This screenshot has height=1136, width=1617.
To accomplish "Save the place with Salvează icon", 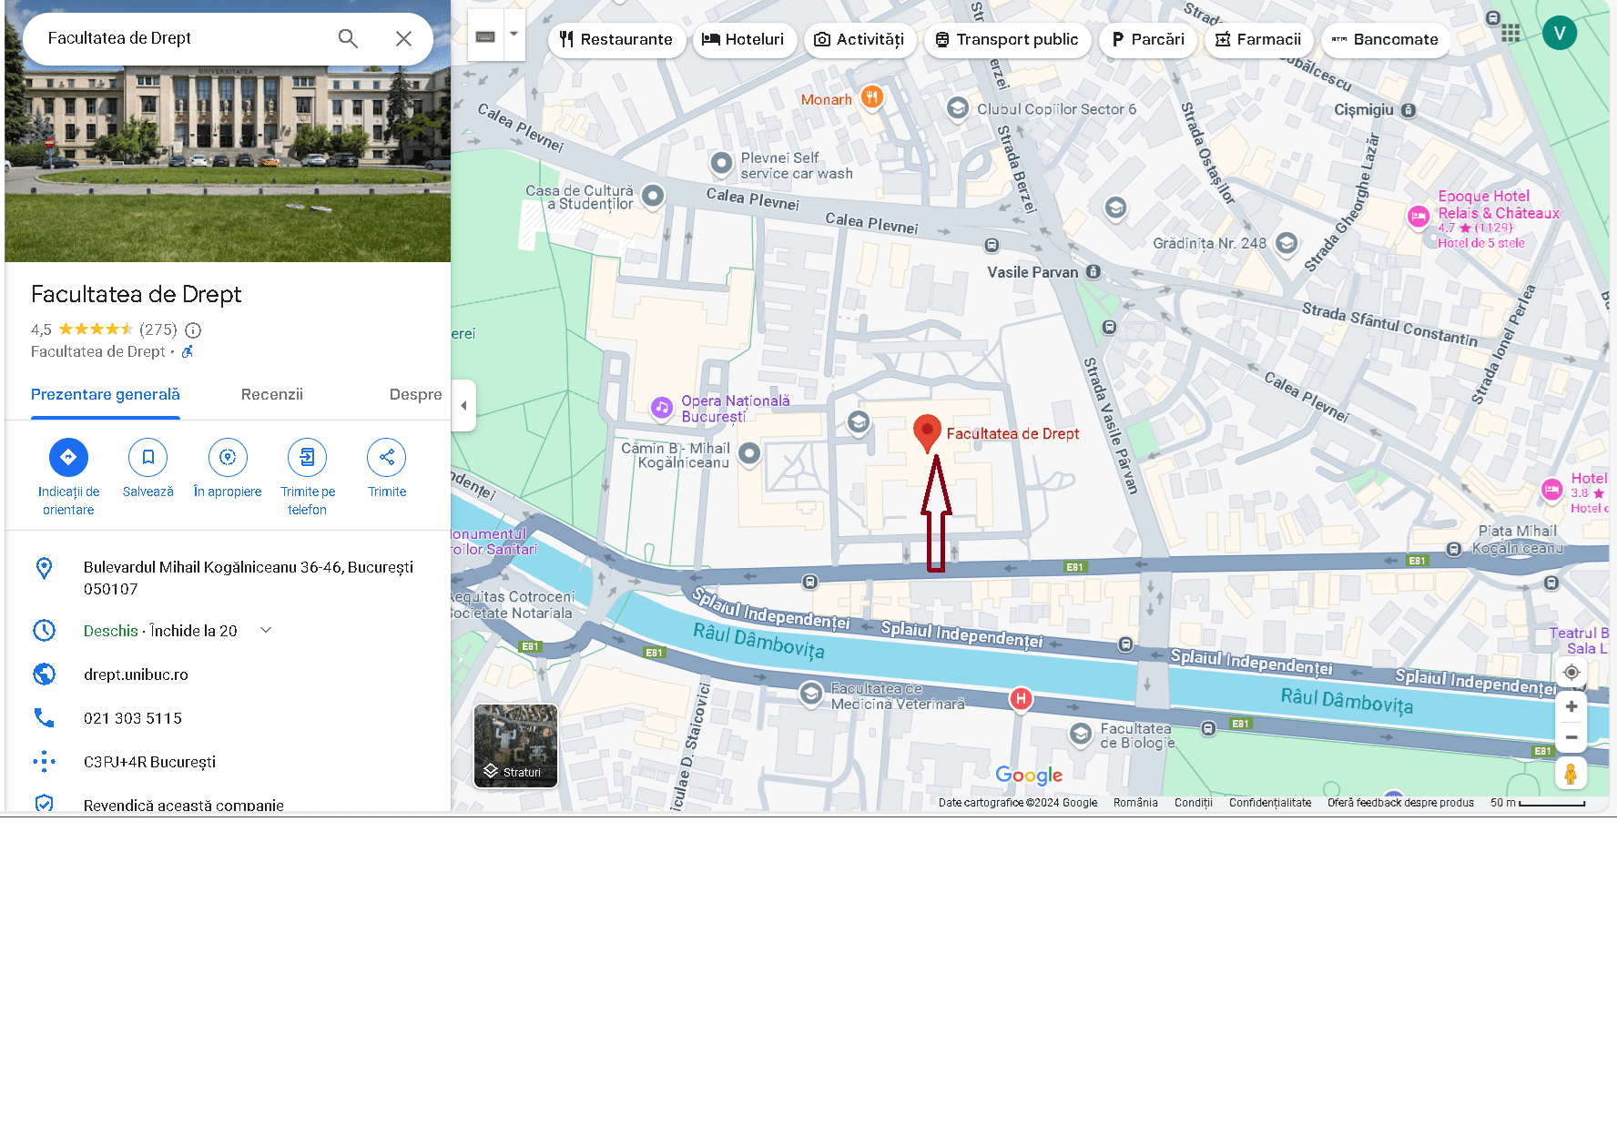I will pos(147,457).
